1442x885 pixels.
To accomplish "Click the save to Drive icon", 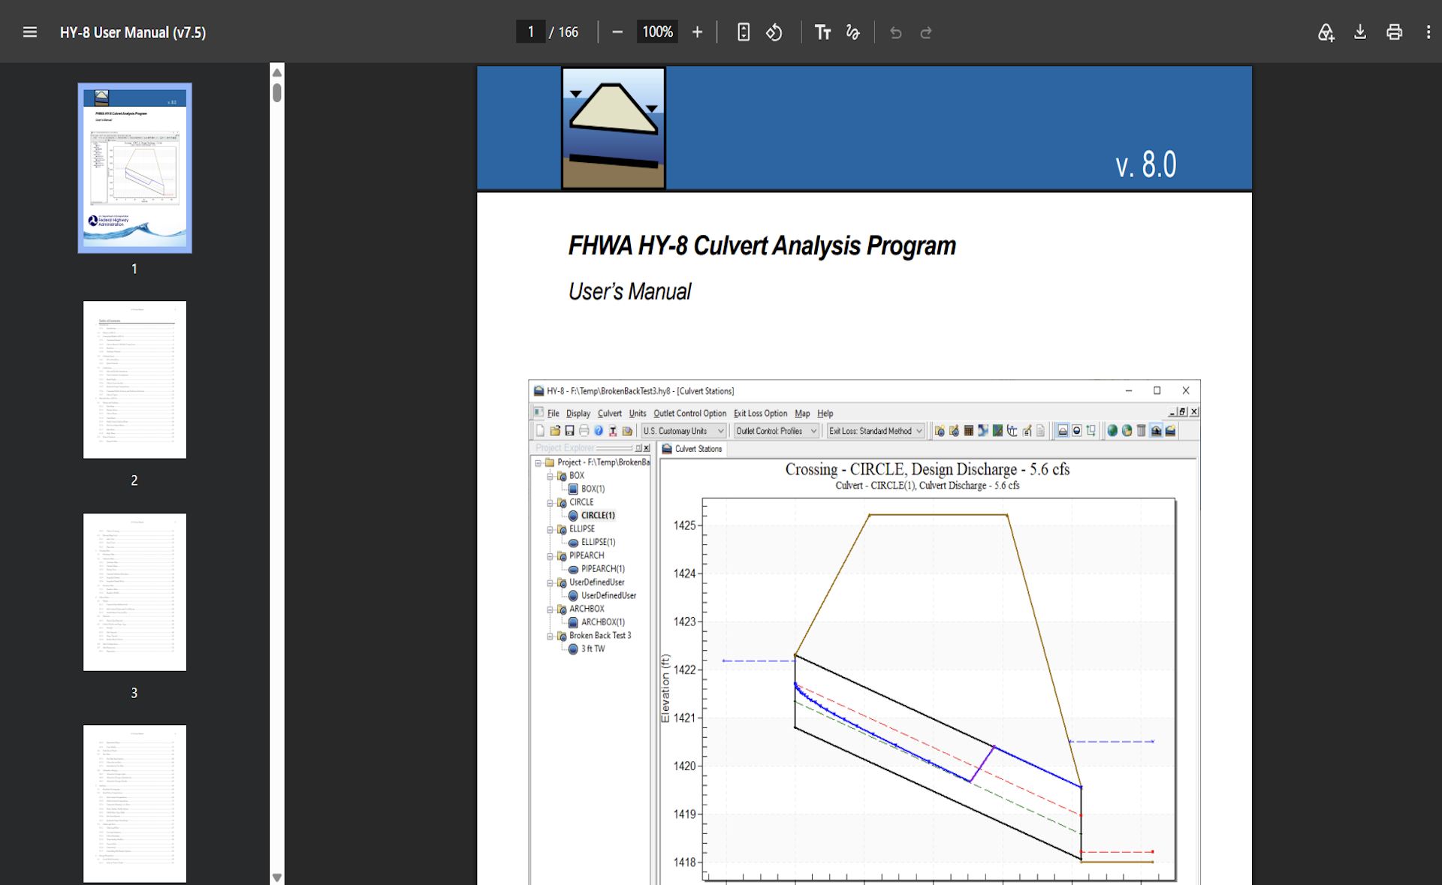I will (x=1326, y=32).
